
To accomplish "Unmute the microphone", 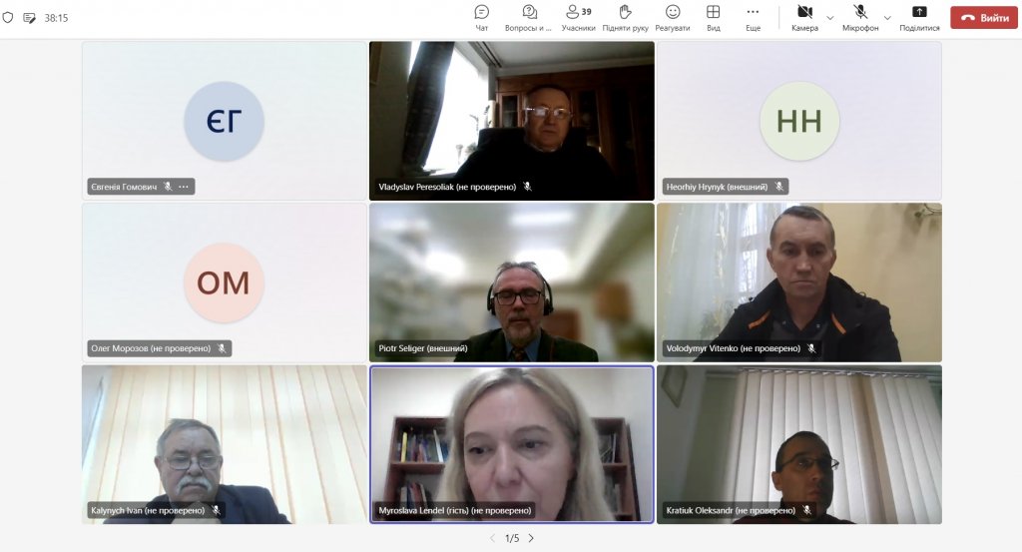I will coord(860,17).
